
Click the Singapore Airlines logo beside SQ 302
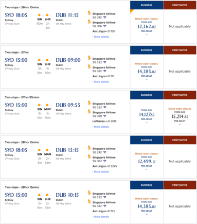pos(89,157)
